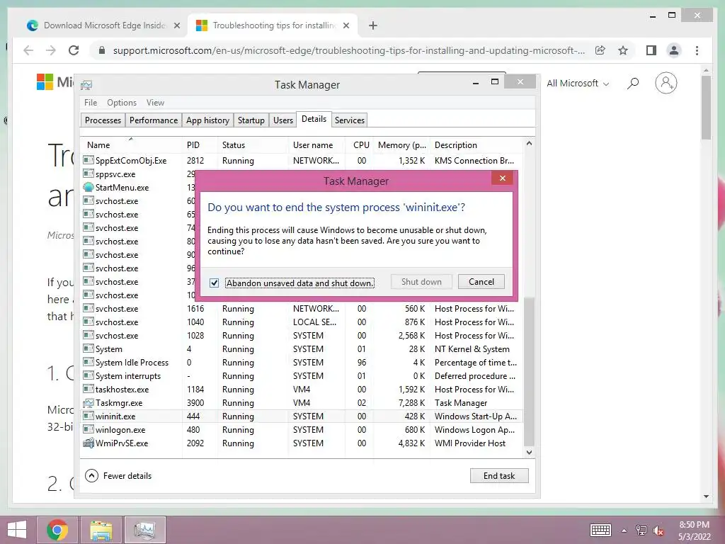Bookmark this page with the star icon
Image resolution: width=725 pixels, height=544 pixels.
pyautogui.click(x=623, y=50)
